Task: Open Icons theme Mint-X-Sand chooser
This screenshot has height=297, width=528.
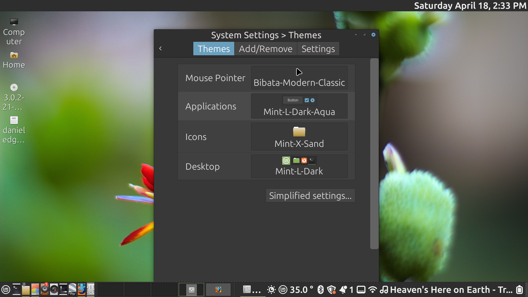Action: (x=299, y=137)
